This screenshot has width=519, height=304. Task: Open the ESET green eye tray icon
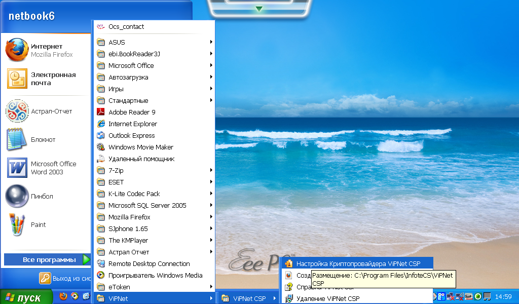click(x=477, y=296)
